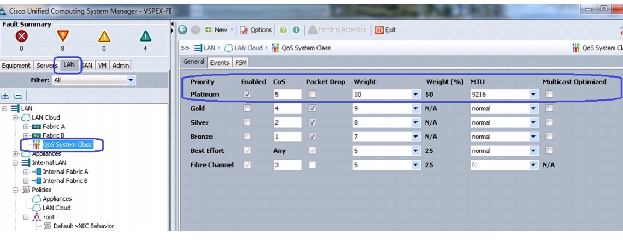Toggle Platinum Multicast Optimized checkbox
The image size is (623, 248).
tap(549, 94)
